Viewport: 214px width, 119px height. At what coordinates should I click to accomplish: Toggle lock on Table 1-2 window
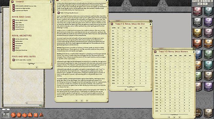(151, 24)
